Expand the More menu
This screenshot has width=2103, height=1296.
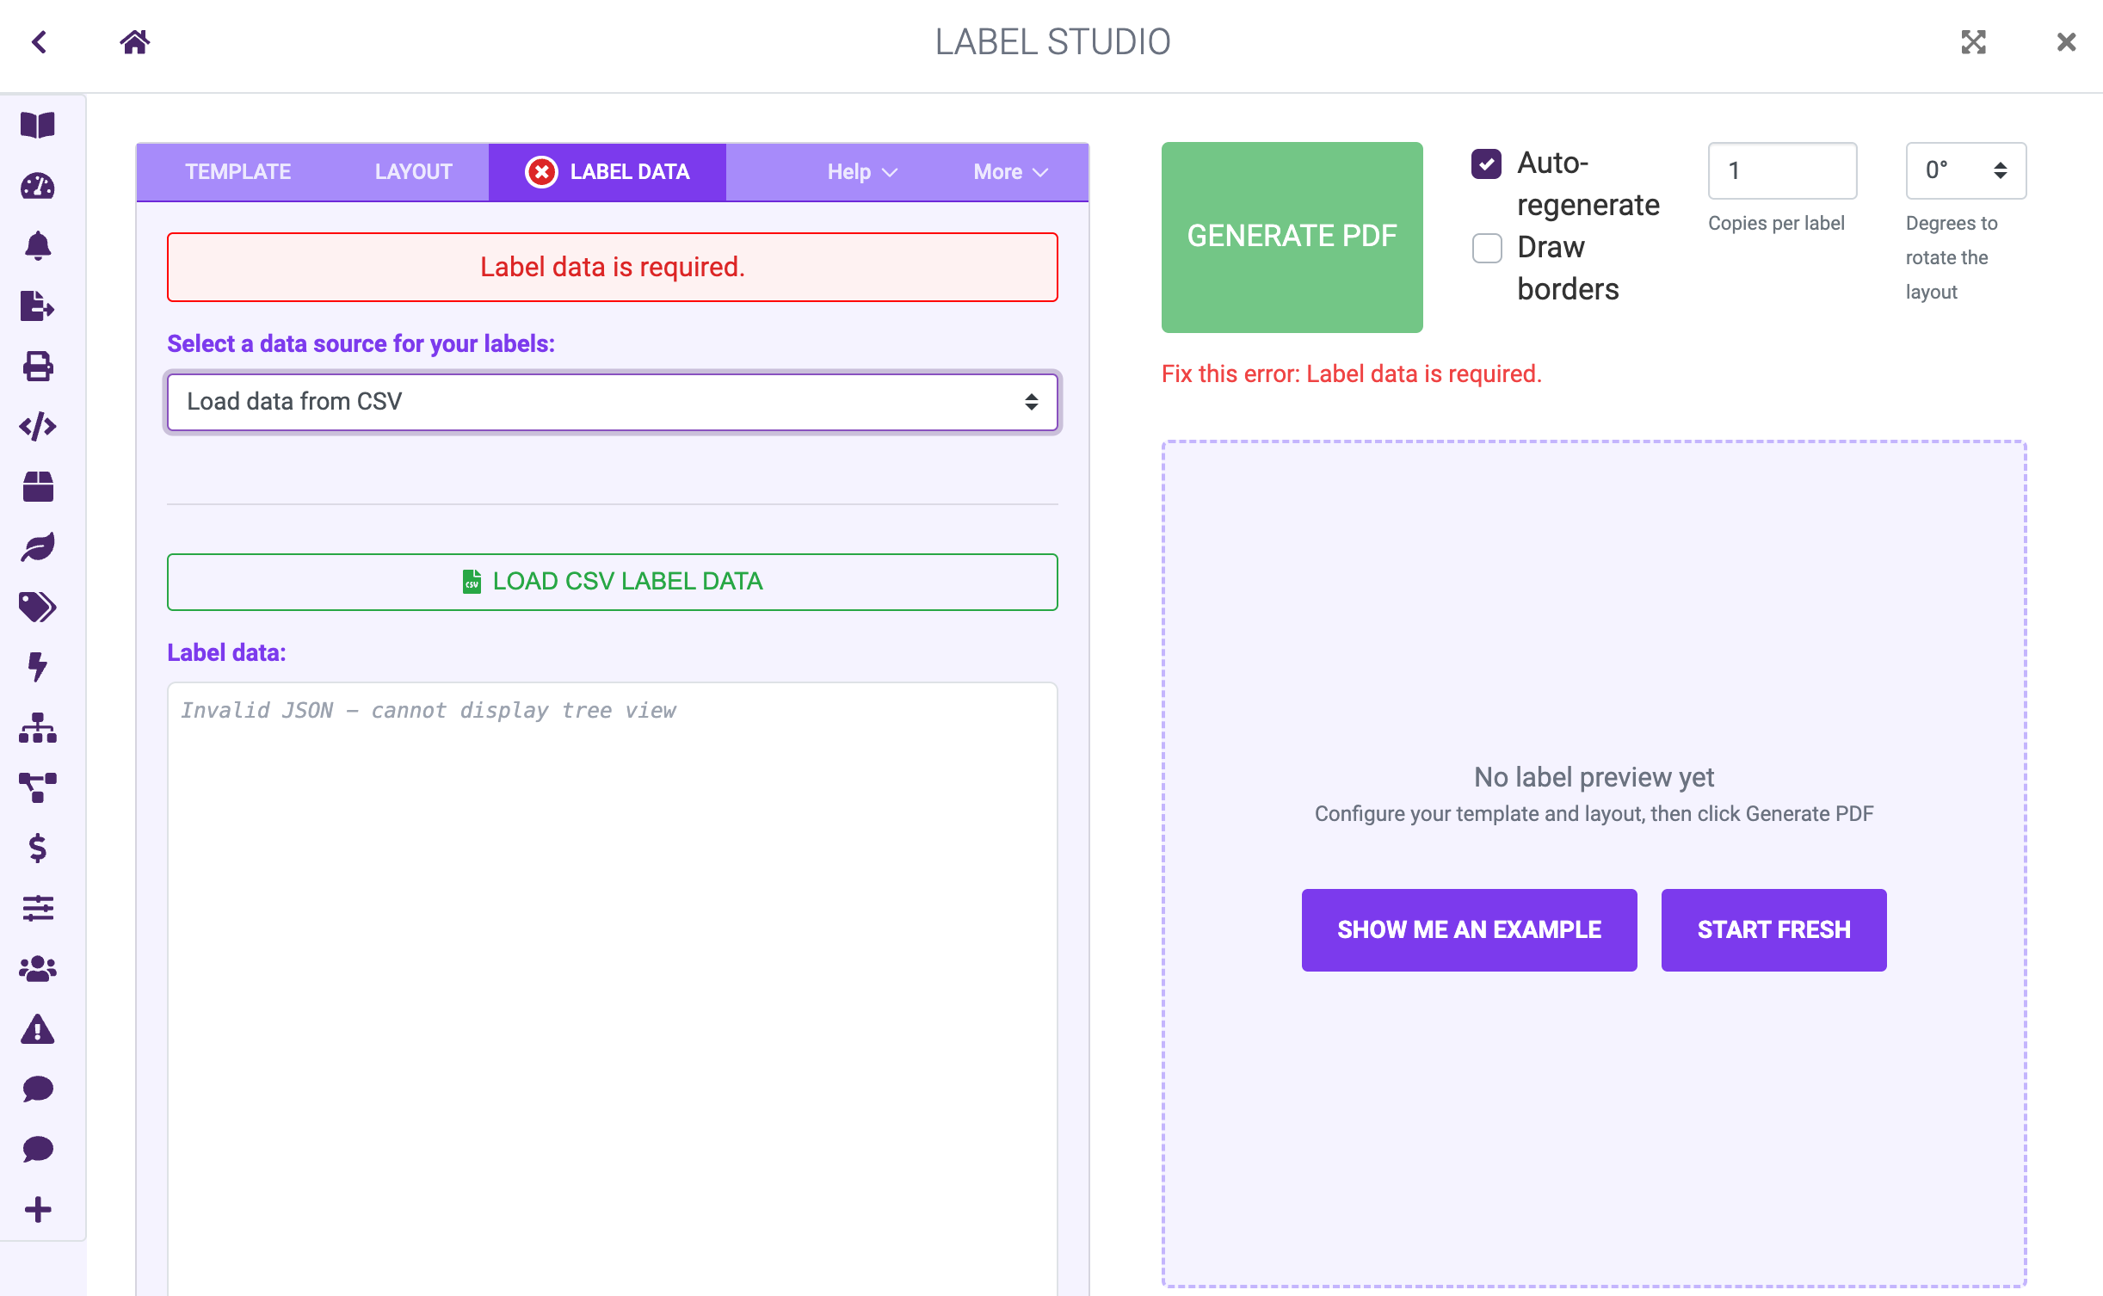coord(1010,172)
